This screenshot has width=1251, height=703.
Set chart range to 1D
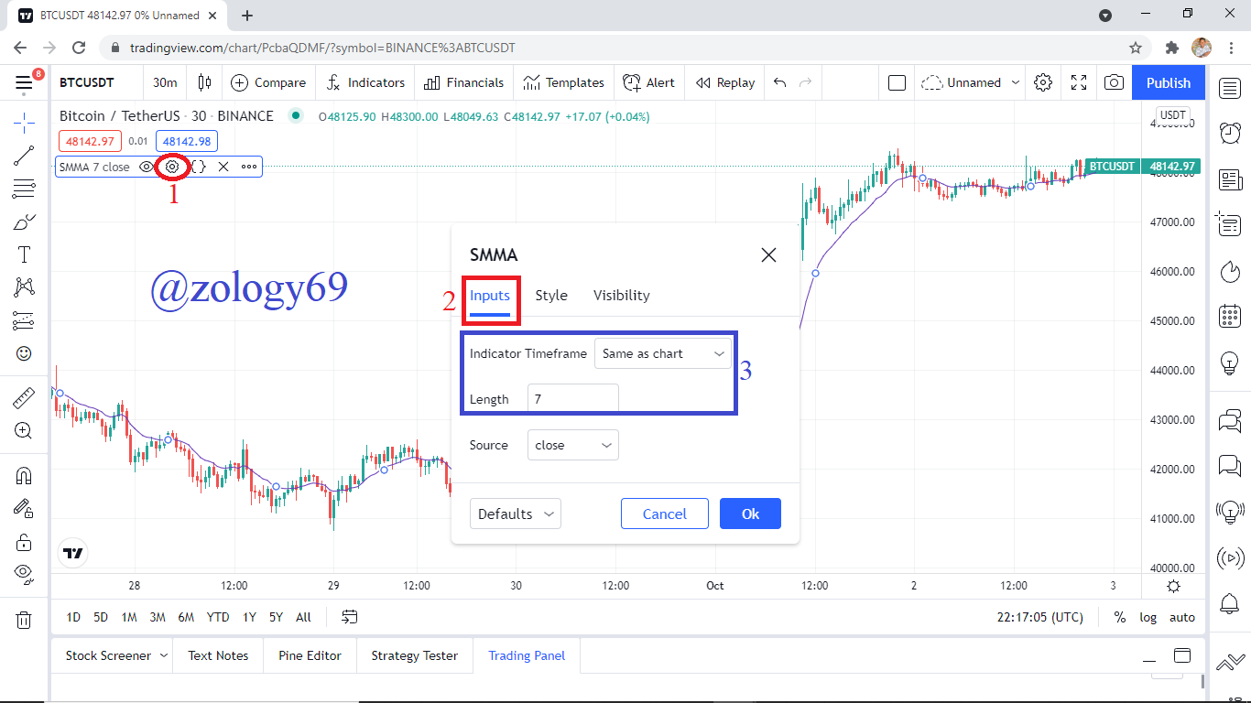pyautogui.click(x=73, y=617)
